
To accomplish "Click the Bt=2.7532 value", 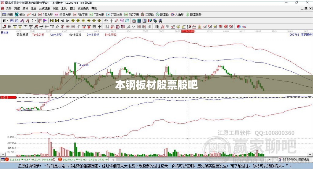I will (x=111, y=35).
